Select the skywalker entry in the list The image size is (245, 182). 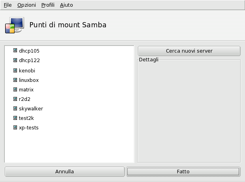[31, 108]
